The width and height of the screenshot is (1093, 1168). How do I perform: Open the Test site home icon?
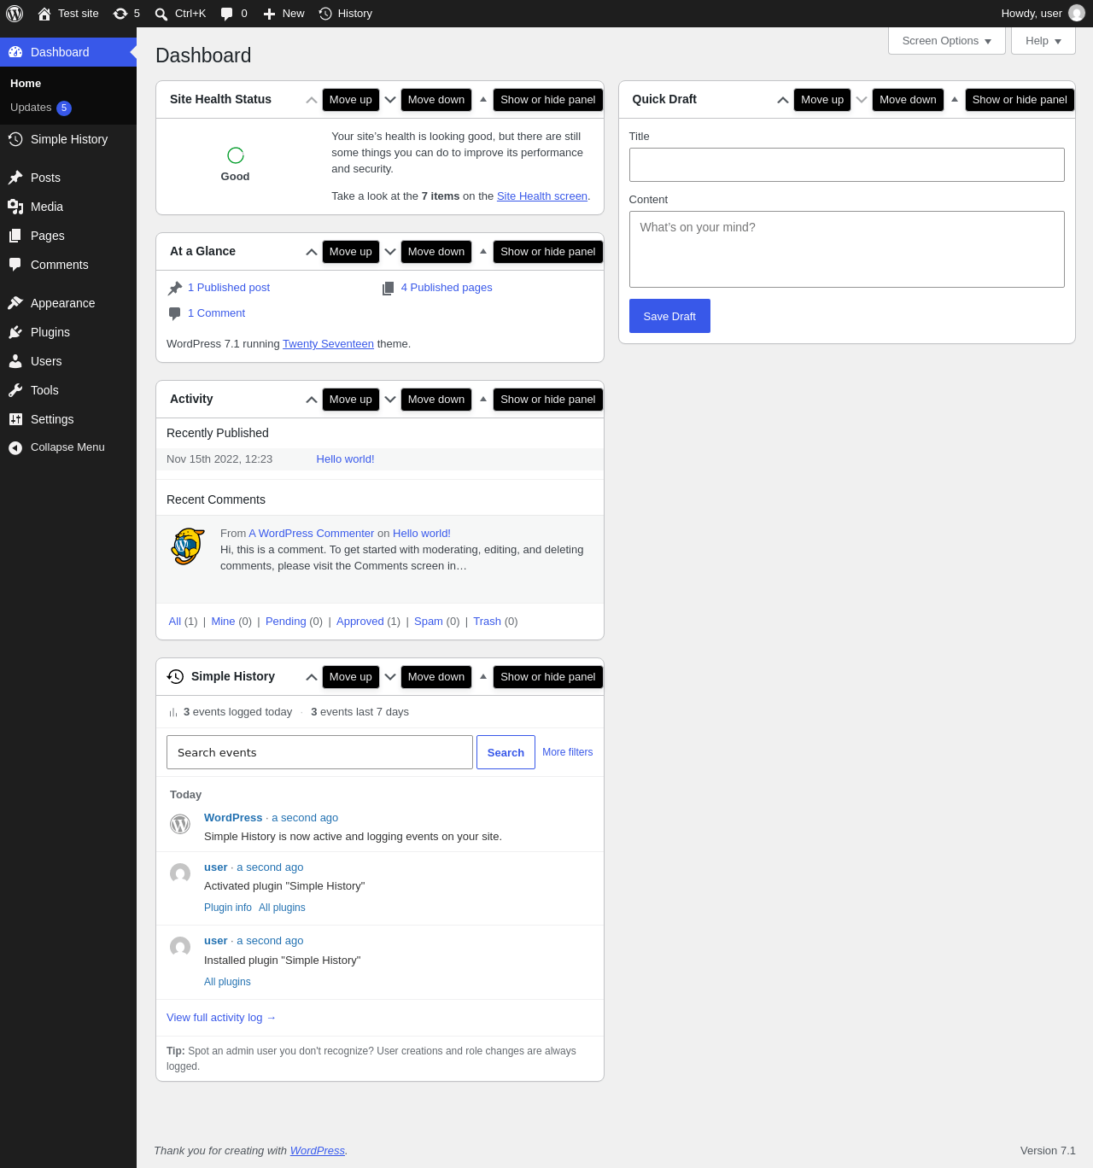[x=44, y=14]
